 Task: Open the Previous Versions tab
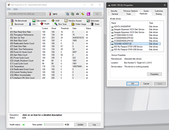(x=130, y=11)
